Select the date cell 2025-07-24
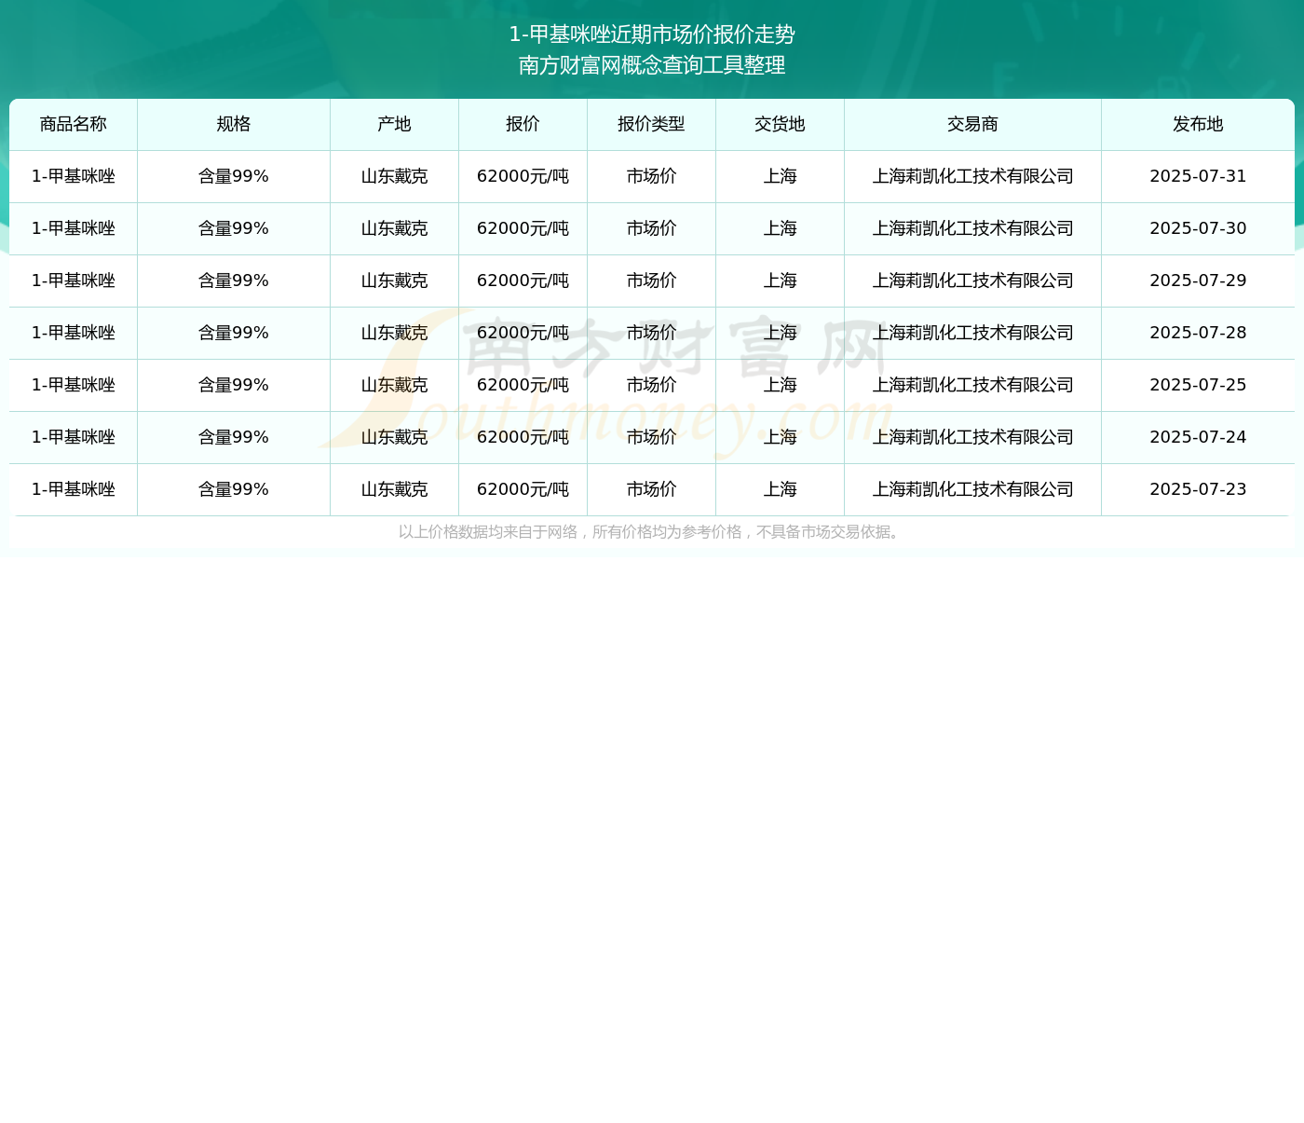The height and width of the screenshot is (1123, 1304). click(x=1198, y=437)
